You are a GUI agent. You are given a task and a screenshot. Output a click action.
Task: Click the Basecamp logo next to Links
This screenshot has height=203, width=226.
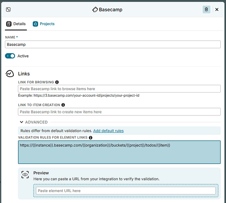10,73
